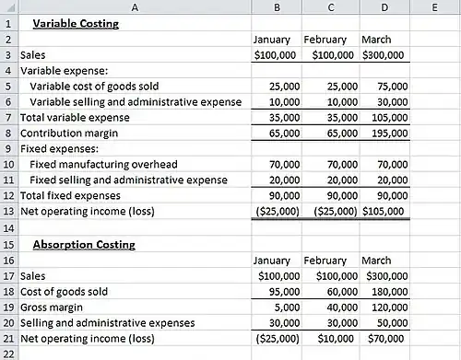Click the Fixed manufacturing overhead label cell
Viewport: 461px width, 360px height.
pyautogui.click(x=135, y=164)
